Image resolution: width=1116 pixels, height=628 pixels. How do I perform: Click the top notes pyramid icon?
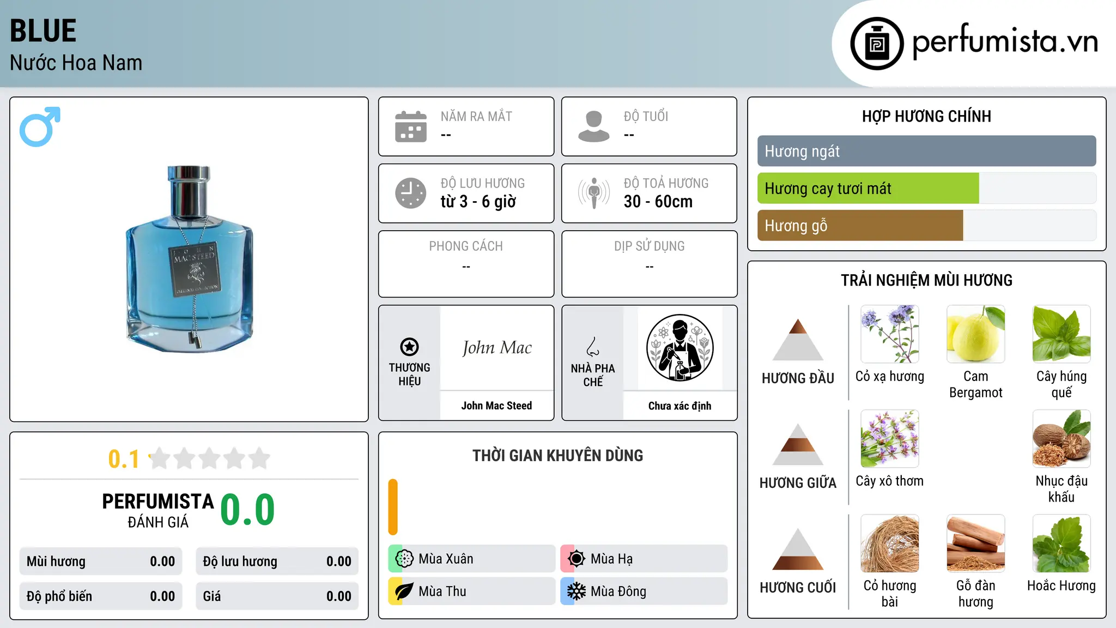(x=798, y=340)
